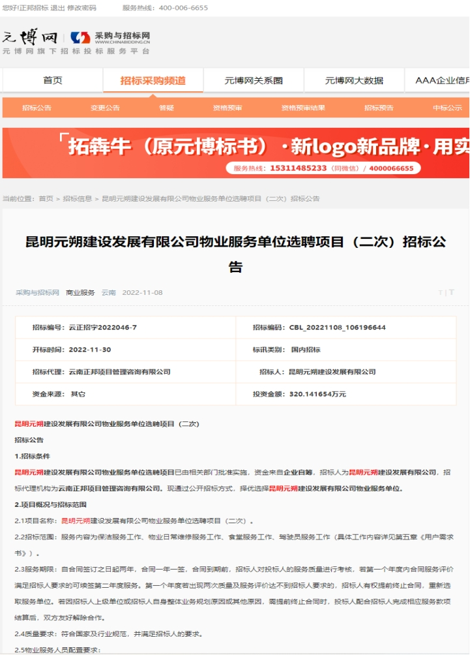Click 首页 in the breadcrumb

click(46, 198)
